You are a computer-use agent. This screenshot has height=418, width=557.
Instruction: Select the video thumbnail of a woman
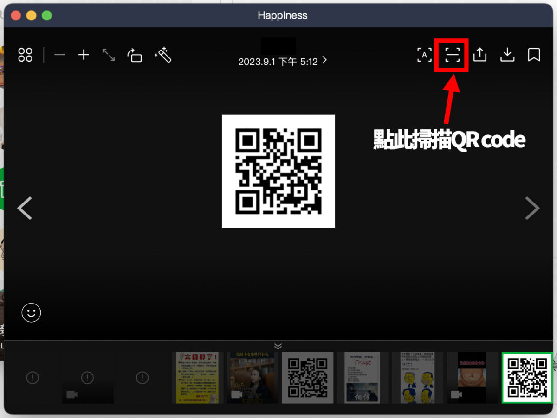[253, 377]
